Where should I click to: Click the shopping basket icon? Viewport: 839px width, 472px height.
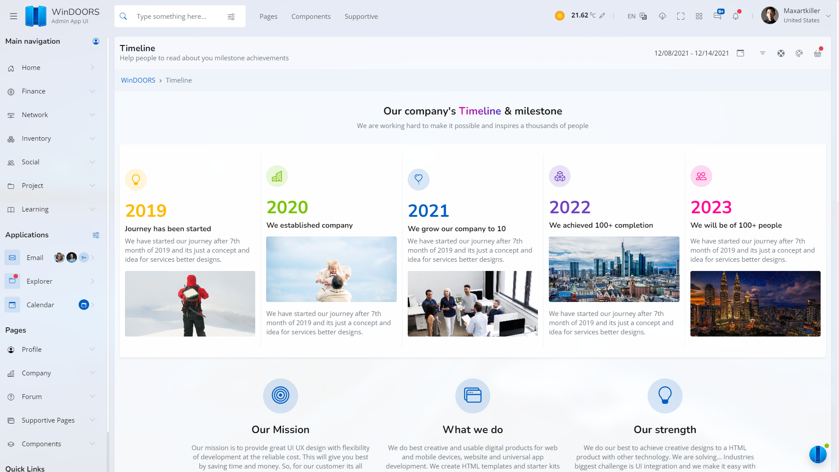click(x=818, y=53)
